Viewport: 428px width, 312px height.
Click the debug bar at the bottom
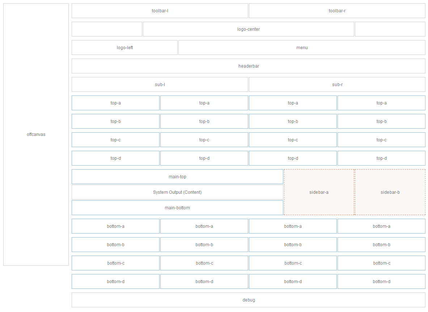pyautogui.click(x=248, y=300)
